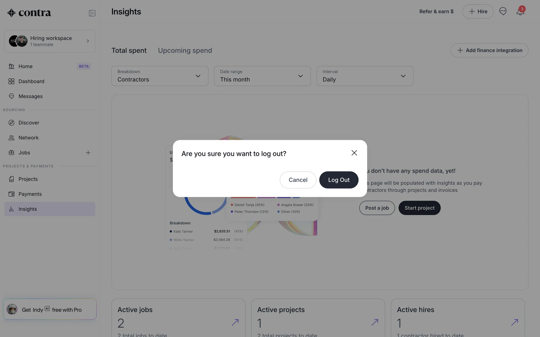
Task: Confirm with the Log Out button
Action: tap(339, 180)
